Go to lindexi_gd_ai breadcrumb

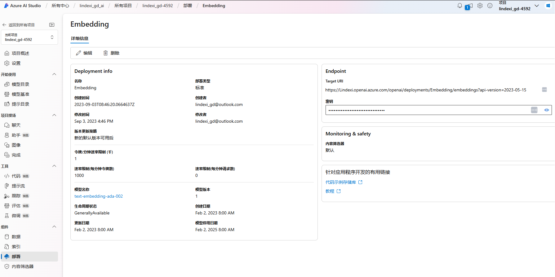pos(92,6)
